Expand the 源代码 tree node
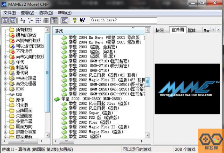The image size is (224, 153). click(x=5, y=73)
